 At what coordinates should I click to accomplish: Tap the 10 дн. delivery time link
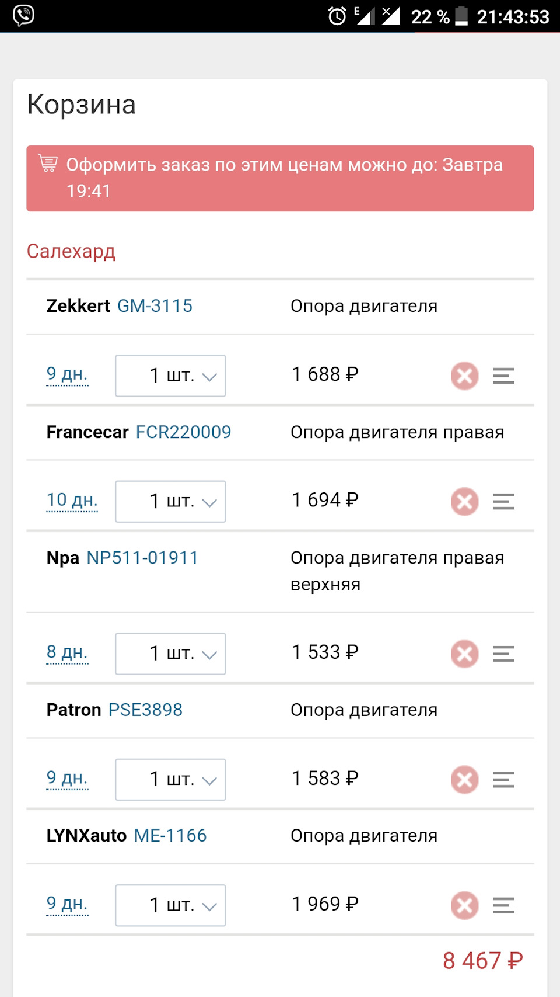click(72, 500)
